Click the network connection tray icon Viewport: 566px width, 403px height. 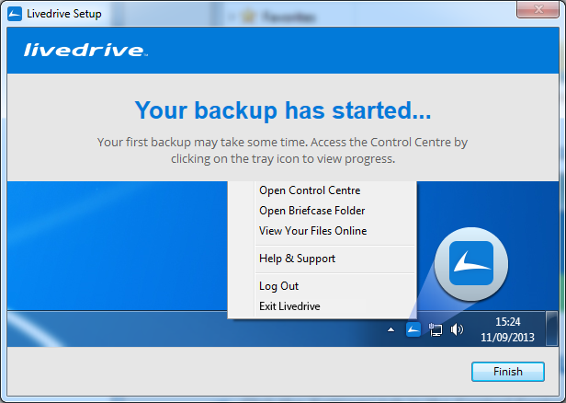(436, 329)
